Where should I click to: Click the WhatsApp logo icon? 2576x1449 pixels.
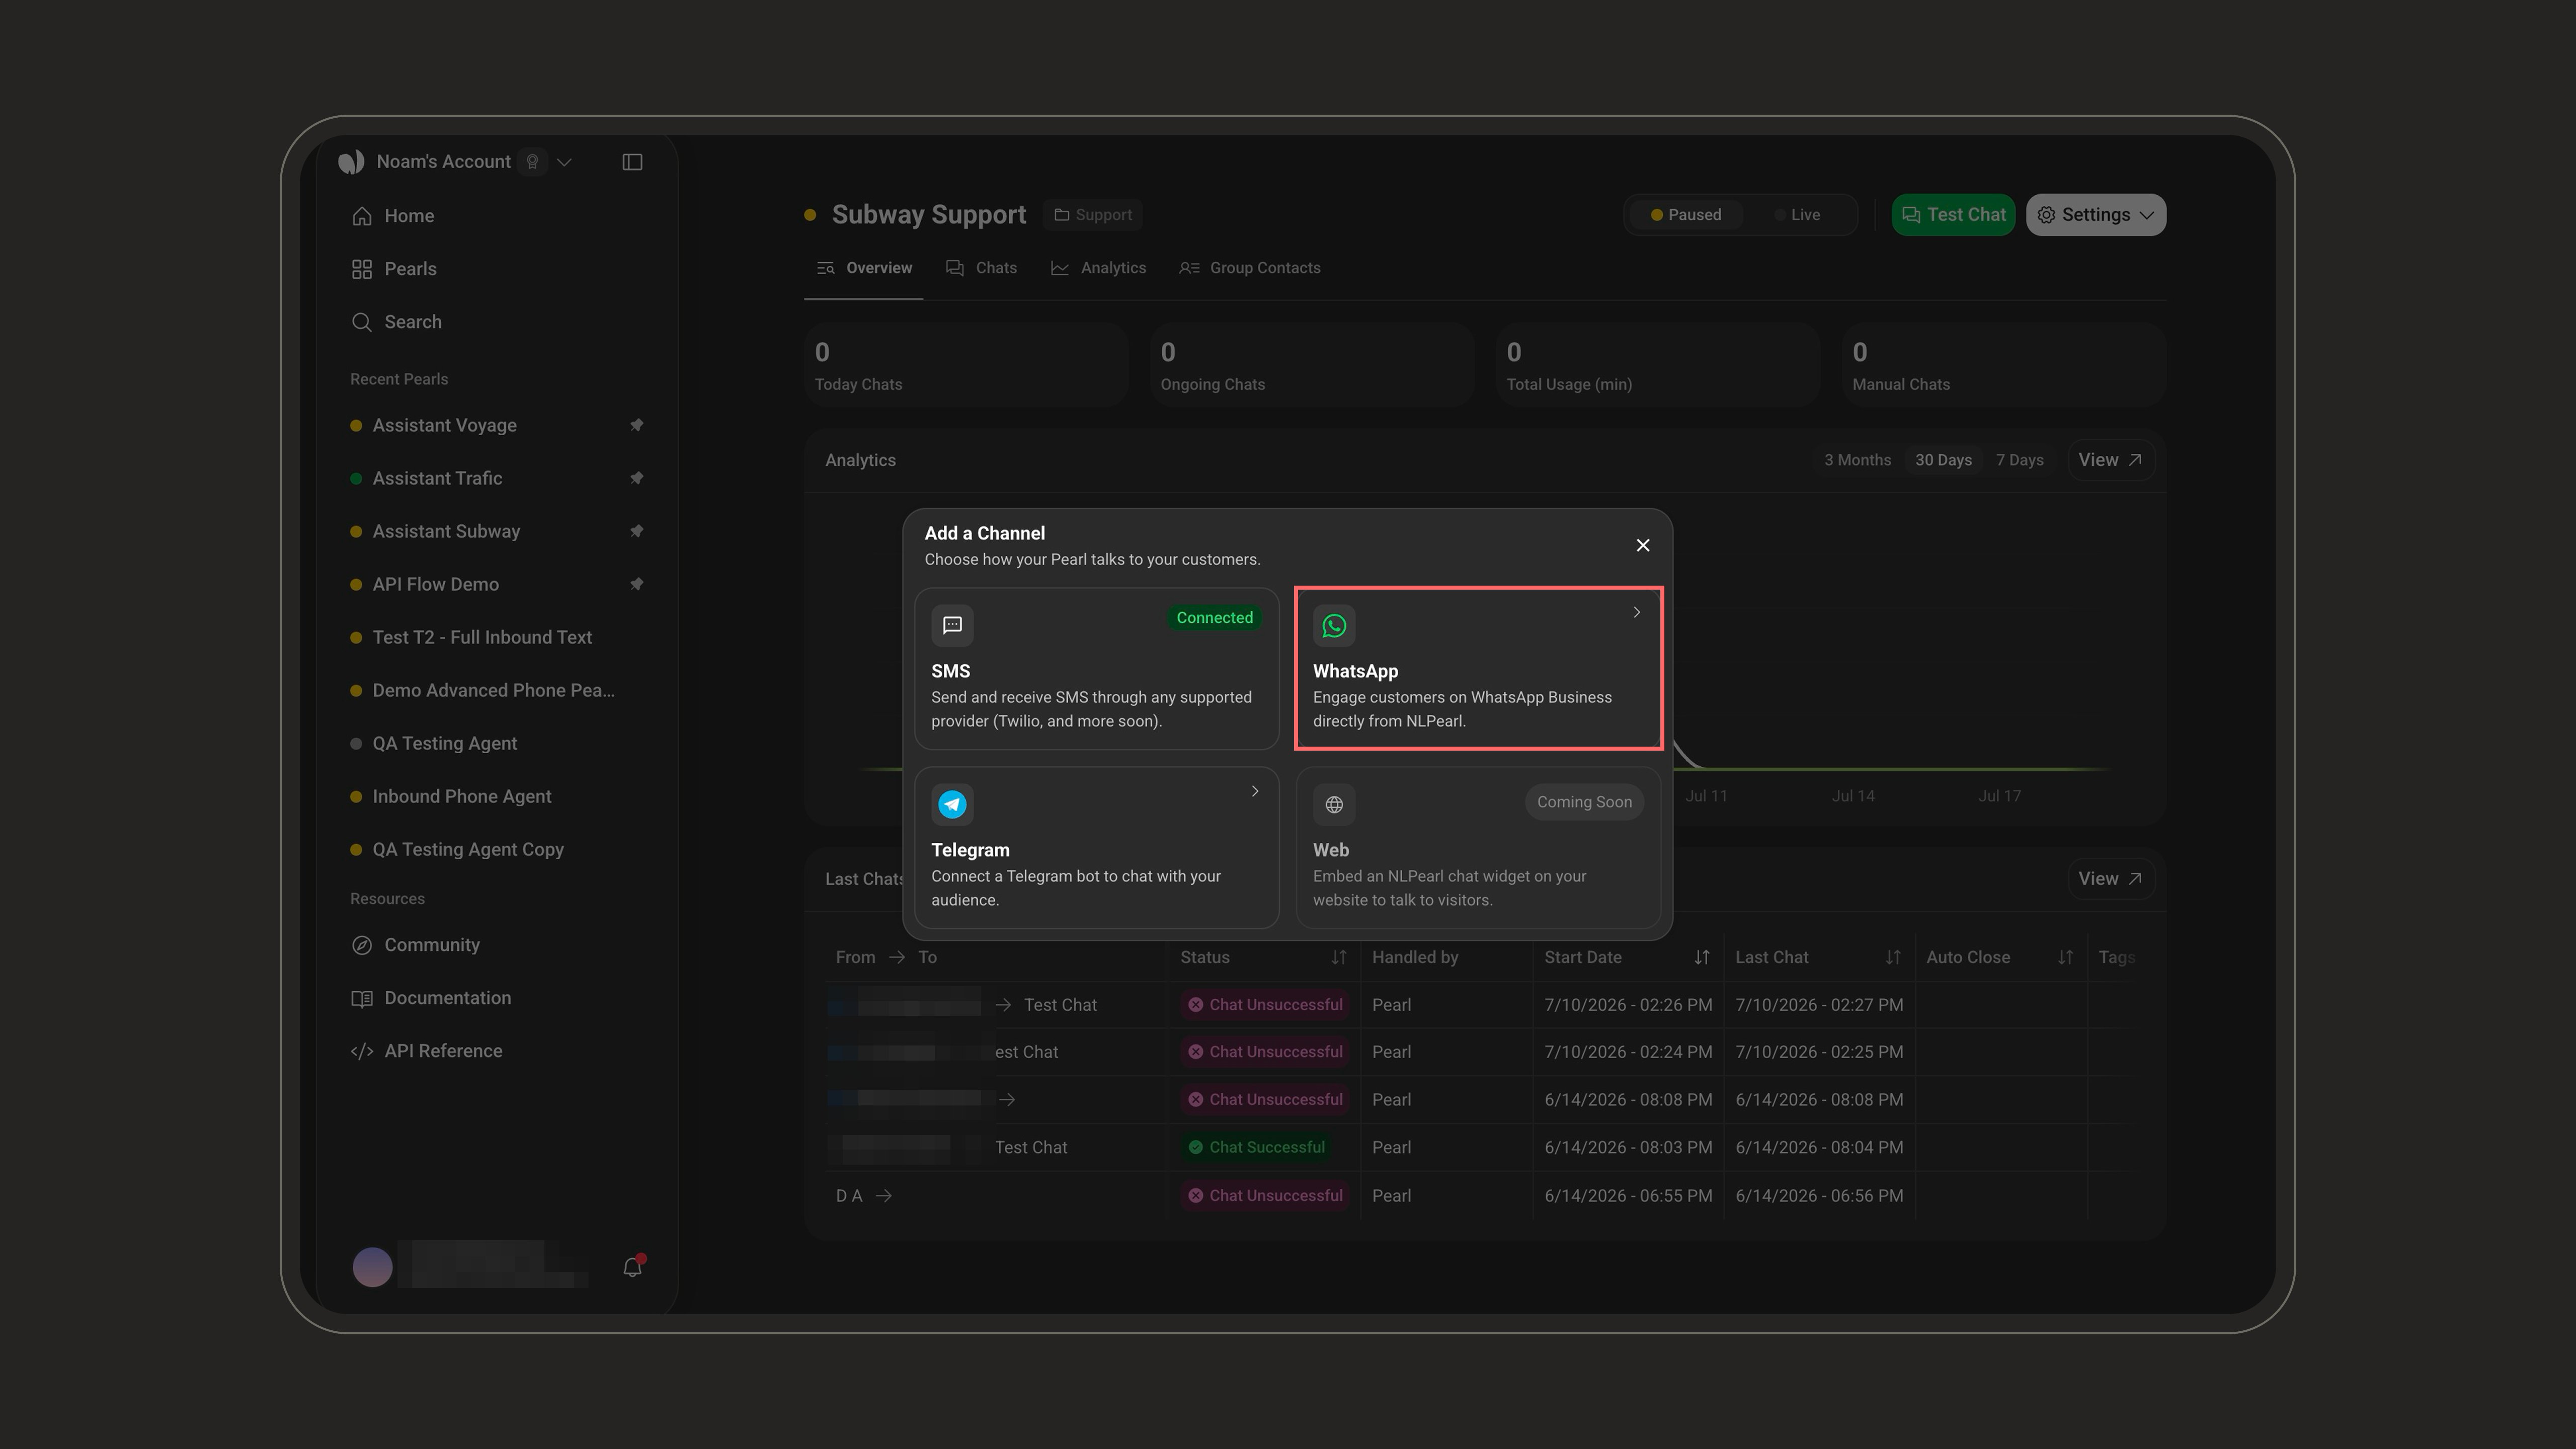(1334, 626)
